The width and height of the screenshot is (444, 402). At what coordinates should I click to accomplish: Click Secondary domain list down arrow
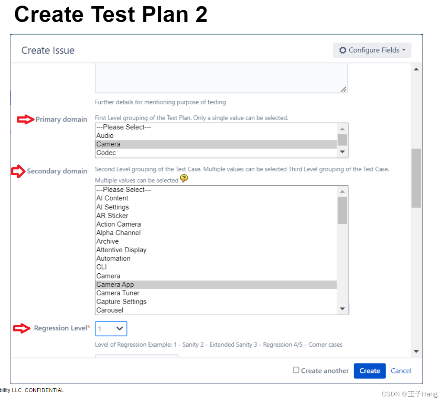[342, 309]
